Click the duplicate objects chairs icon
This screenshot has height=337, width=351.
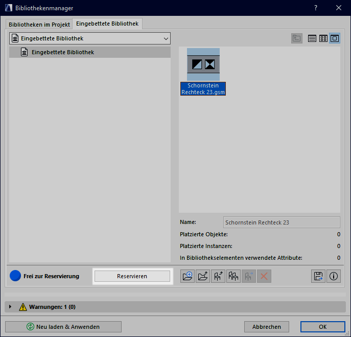tap(233, 276)
